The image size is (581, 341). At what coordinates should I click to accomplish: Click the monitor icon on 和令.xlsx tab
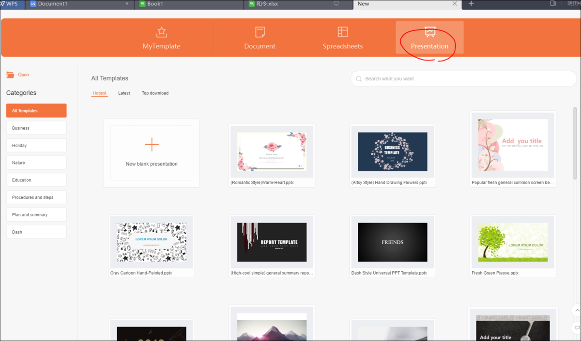336,4
